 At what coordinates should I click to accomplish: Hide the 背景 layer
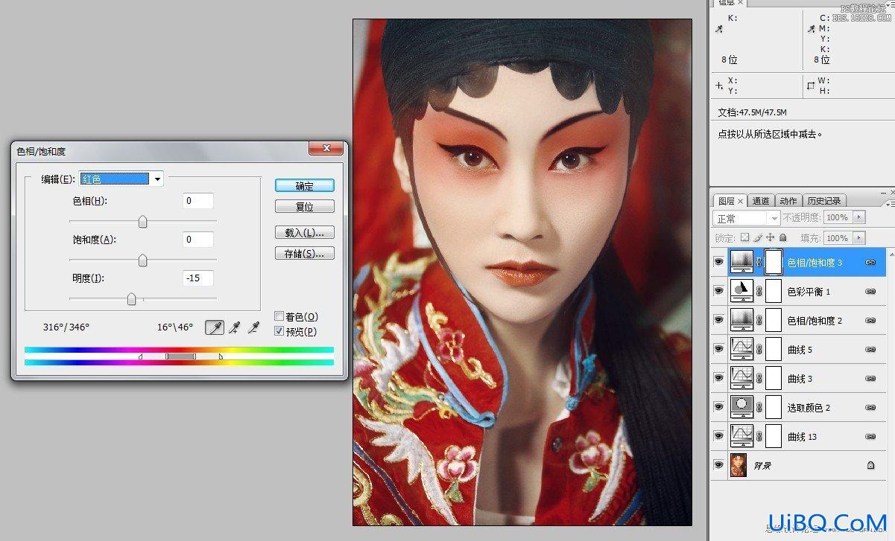718,465
